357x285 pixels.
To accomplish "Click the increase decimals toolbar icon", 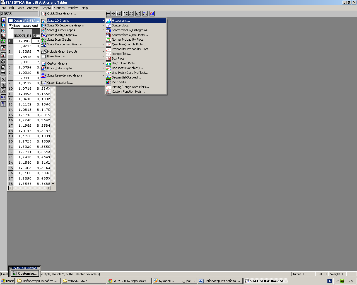I will coord(126,14).
